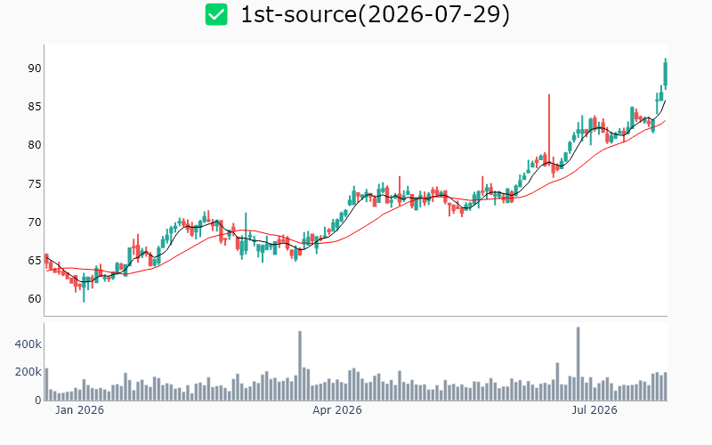Click the tall volume spike before Apr 2026
Viewport: 712px width, 445px height.
pos(300,366)
